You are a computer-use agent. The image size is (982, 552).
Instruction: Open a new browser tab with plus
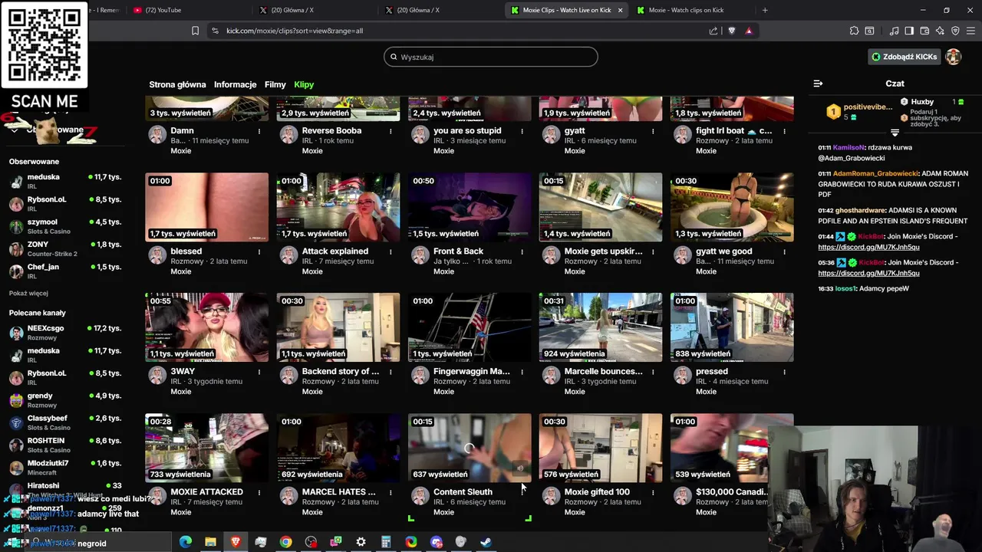[765, 10]
